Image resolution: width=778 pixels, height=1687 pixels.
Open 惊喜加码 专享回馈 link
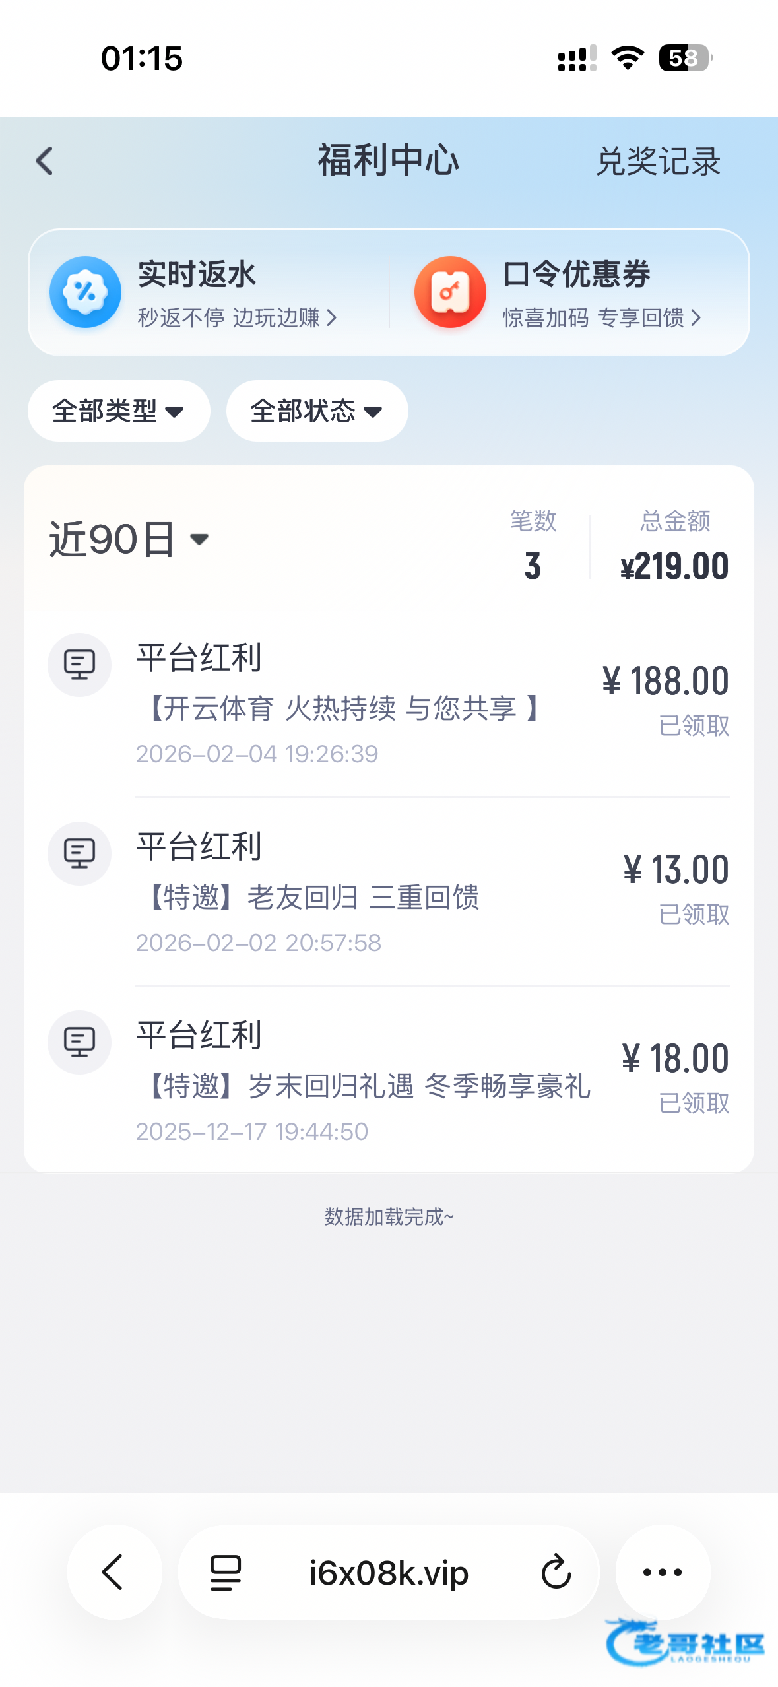tap(601, 318)
